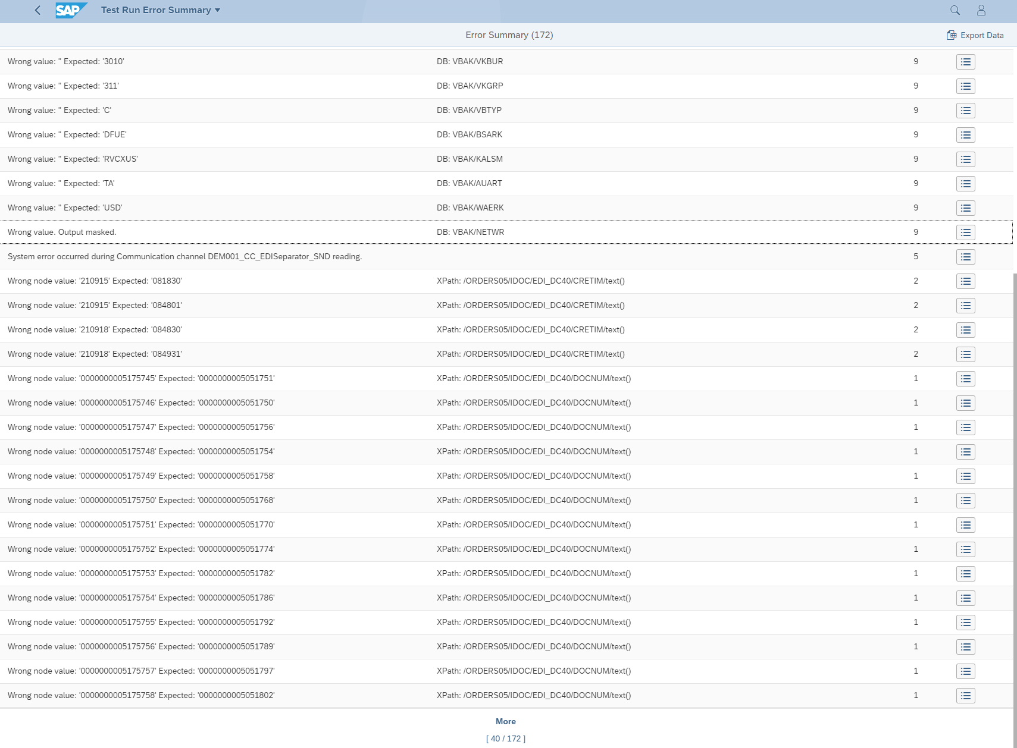Click the XPath CRETIM text for '084931' row

click(530, 354)
